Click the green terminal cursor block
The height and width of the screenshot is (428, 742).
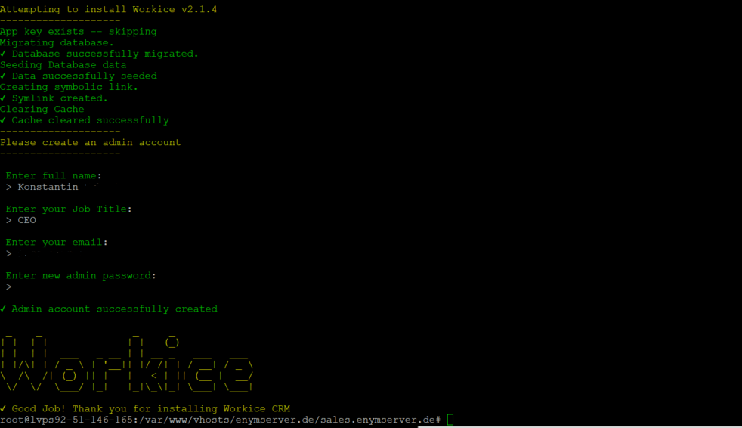tap(450, 420)
